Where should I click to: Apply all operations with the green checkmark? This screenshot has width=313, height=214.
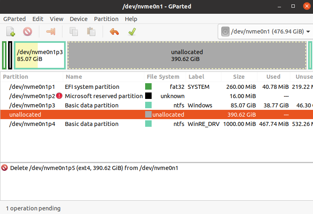[132, 31]
